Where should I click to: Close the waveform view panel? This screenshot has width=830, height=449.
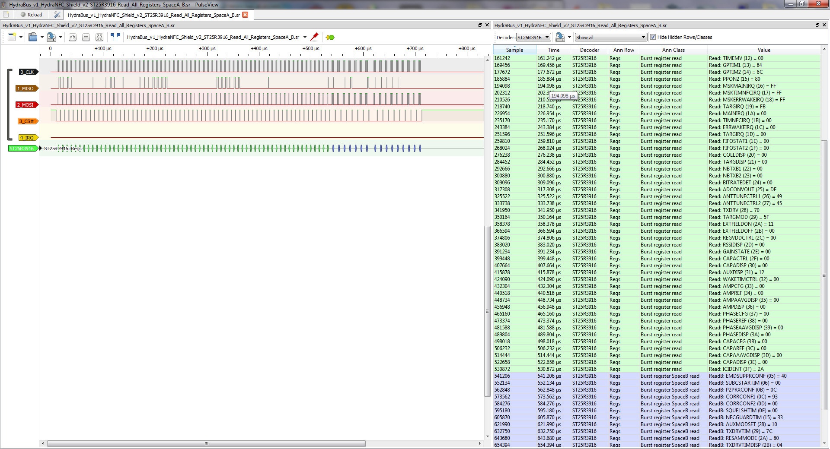[487, 25]
